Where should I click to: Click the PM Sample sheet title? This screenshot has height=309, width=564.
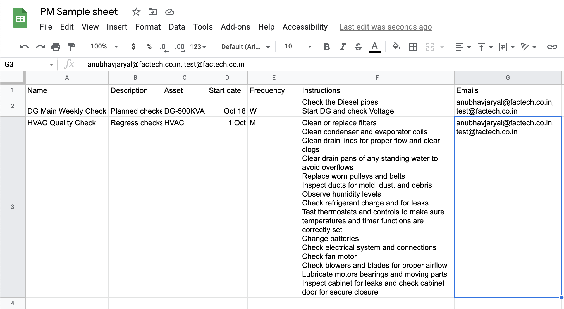pos(79,12)
